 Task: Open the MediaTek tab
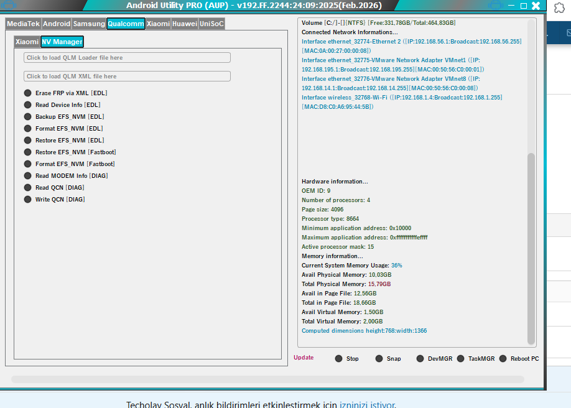tap(23, 24)
